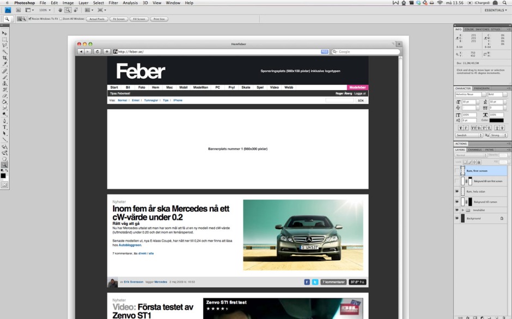Image resolution: width=512 pixels, height=319 pixels.
Task: Select the Magic Wand tool
Action: pyautogui.click(x=4, y=52)
